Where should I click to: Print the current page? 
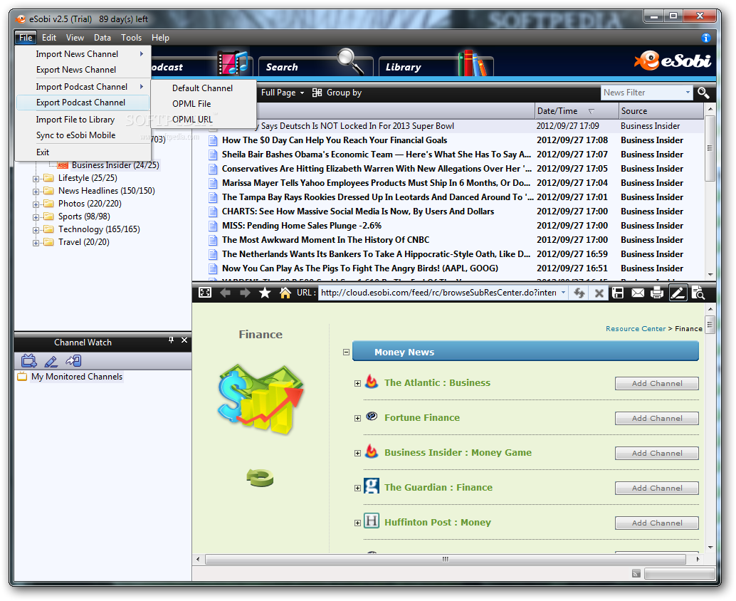[x=657, y=293]
